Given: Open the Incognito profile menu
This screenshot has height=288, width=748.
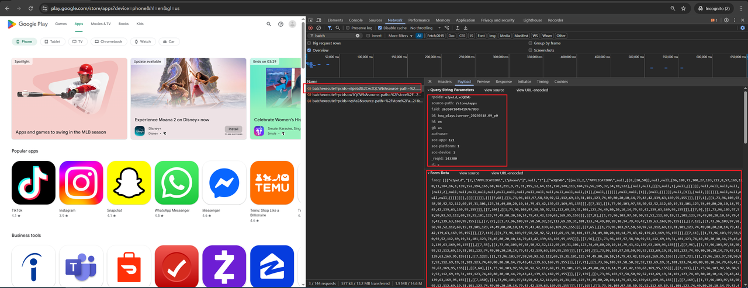Looking at the screenshot, I should 713,9.
